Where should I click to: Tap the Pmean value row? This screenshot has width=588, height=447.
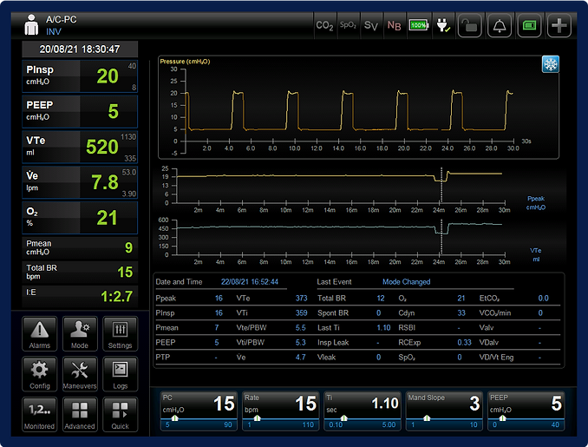[x=80, y=247]
